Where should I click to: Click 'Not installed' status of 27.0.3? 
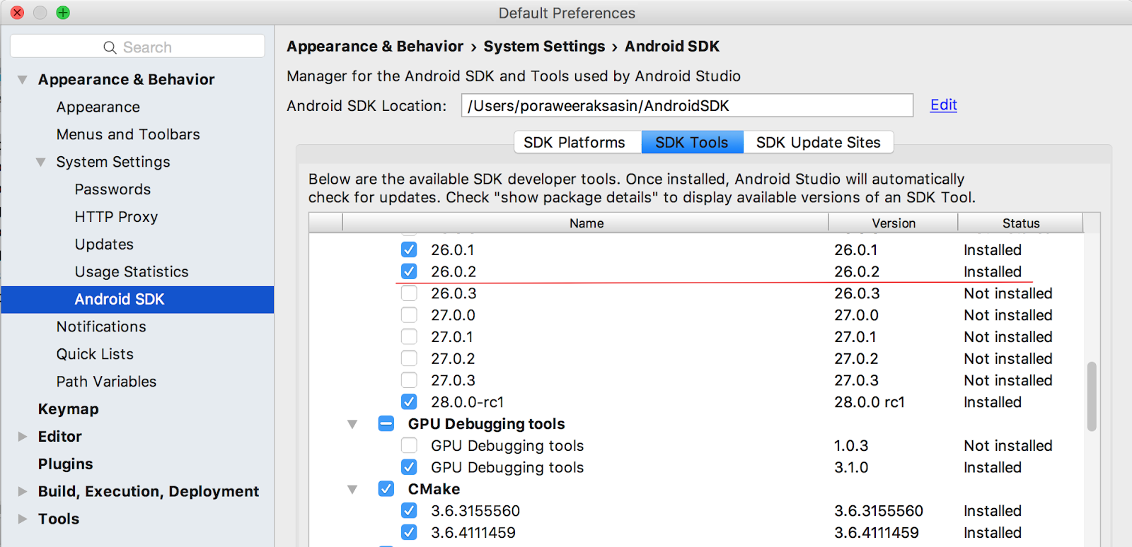click(1008, 380)
